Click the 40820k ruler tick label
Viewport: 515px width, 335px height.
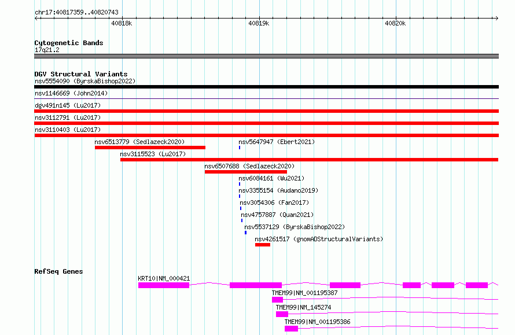(x=395, y=23)
